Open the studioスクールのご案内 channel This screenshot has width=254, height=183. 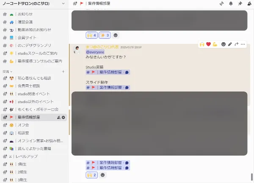coord(34,53)
